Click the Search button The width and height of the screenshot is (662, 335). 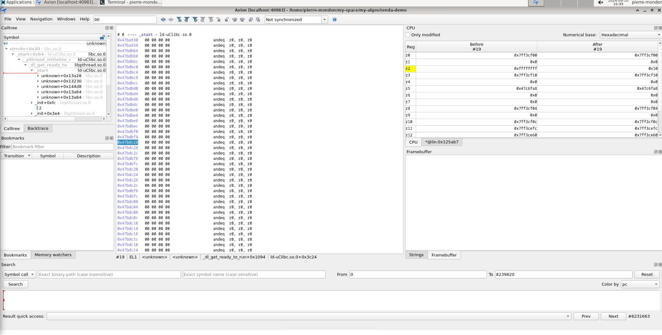15,284
